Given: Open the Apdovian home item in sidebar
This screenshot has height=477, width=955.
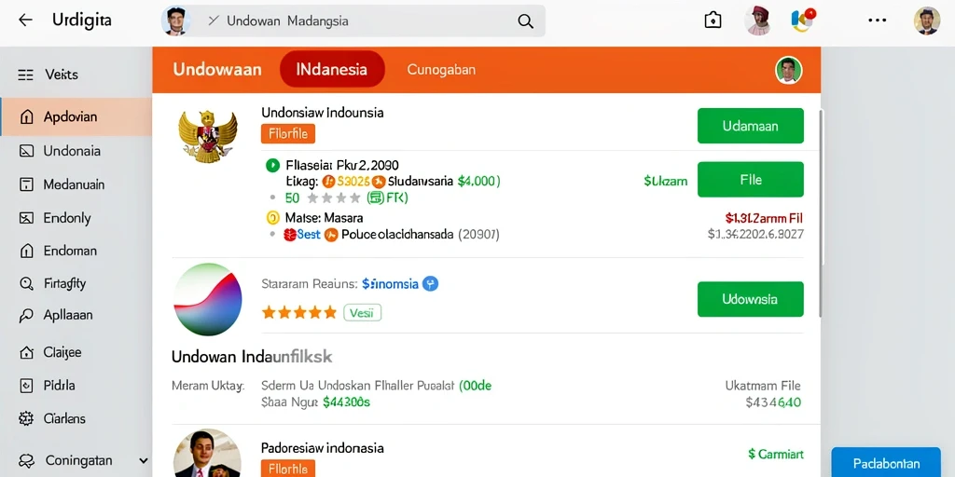Looking at the screenshot, I should click(76, 116).
